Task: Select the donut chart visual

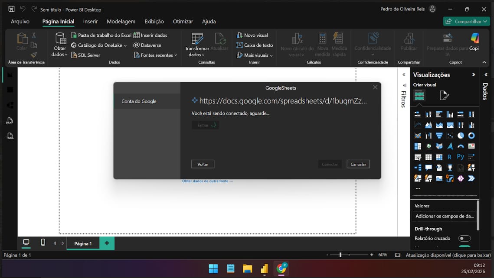Action: click(x=471, y=136)
